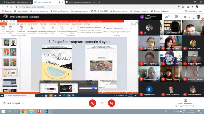204x114 pixels.
Task: Toggle Відтворювати дикторський текст checkbox
Action: pyautogui.click(x=79, y=27)
